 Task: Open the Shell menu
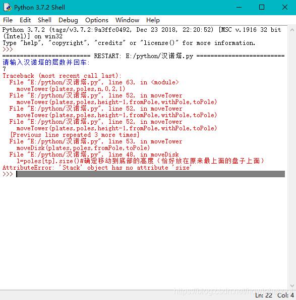pyautogui.click(x=44, y=20)
